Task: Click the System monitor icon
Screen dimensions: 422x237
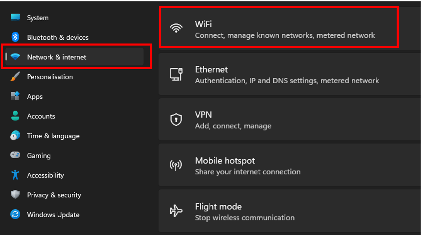Action: [15, 17]
